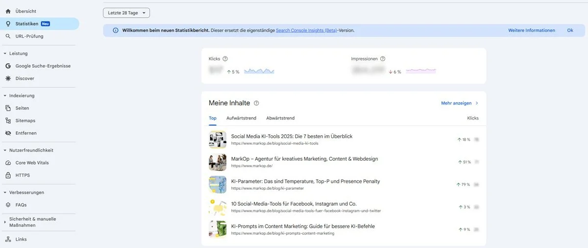The width and height of the screenshot is (588, 248).
Task: Click the URL-Prüfung magnifier icon
Action: tap(8, 36)
